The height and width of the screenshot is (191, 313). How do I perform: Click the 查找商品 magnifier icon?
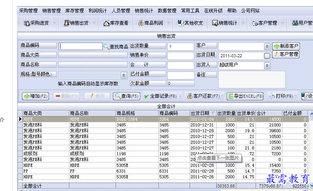tap(106, 47)
